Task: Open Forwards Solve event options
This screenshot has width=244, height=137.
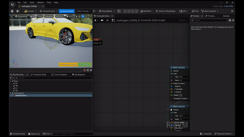Action: coord(57,11)
